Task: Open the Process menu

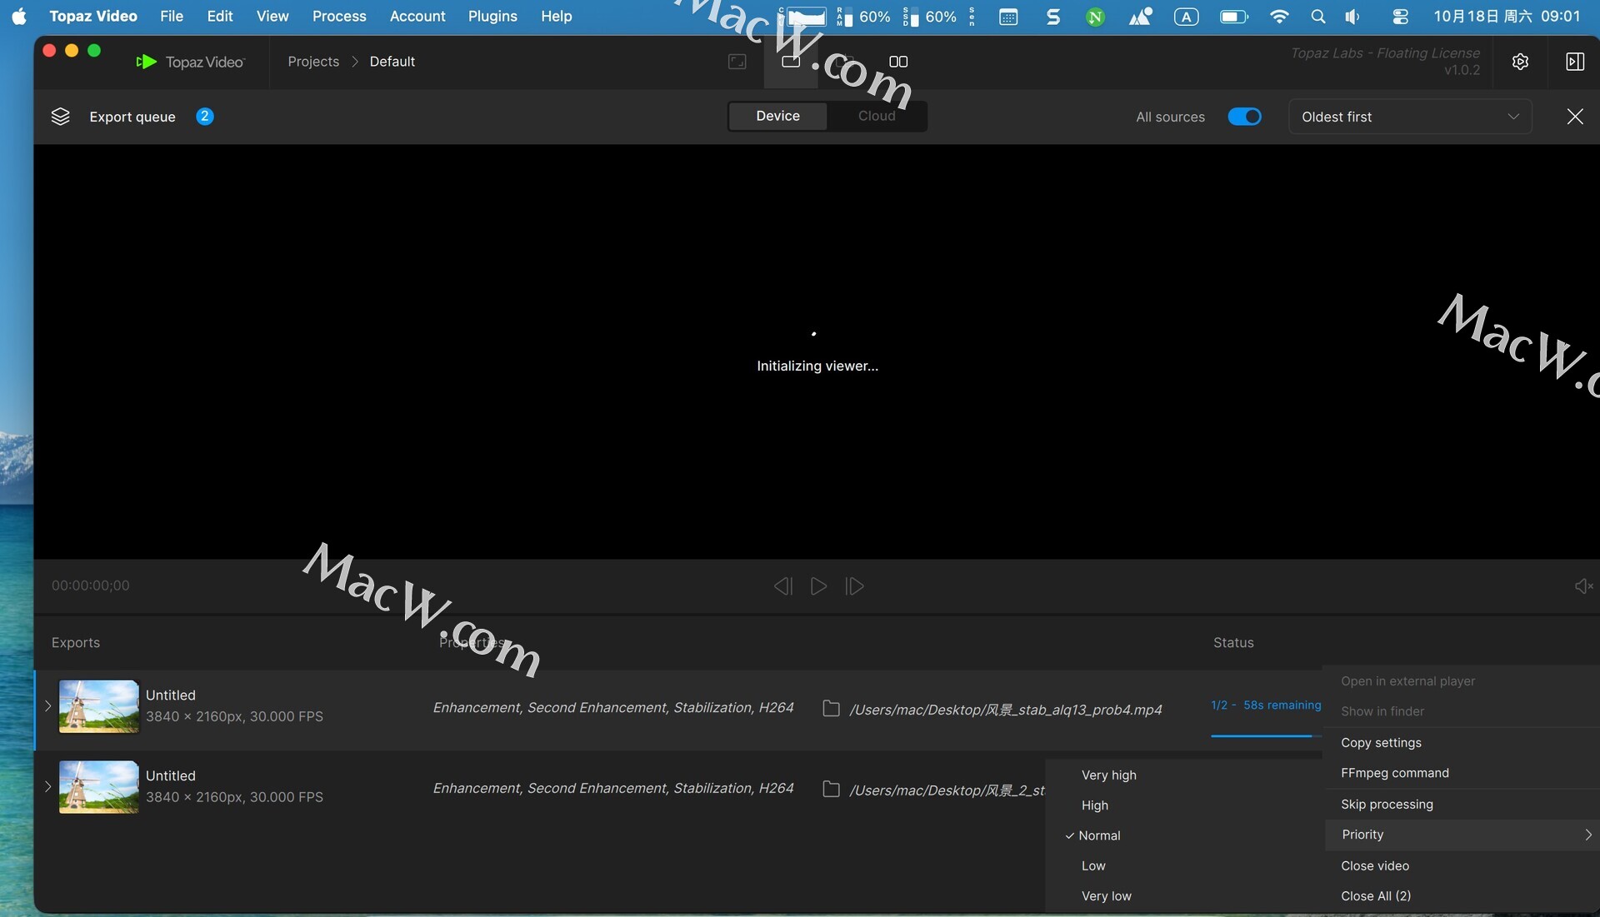Action: (338, 16)
